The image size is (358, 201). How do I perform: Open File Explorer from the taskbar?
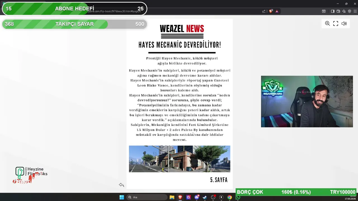pyautogui.click(x=172, y=197)
